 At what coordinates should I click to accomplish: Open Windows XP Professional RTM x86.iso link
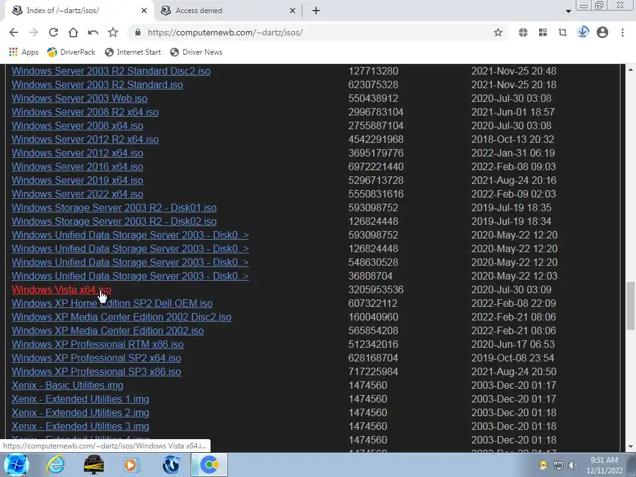click(x=98, y=344)
